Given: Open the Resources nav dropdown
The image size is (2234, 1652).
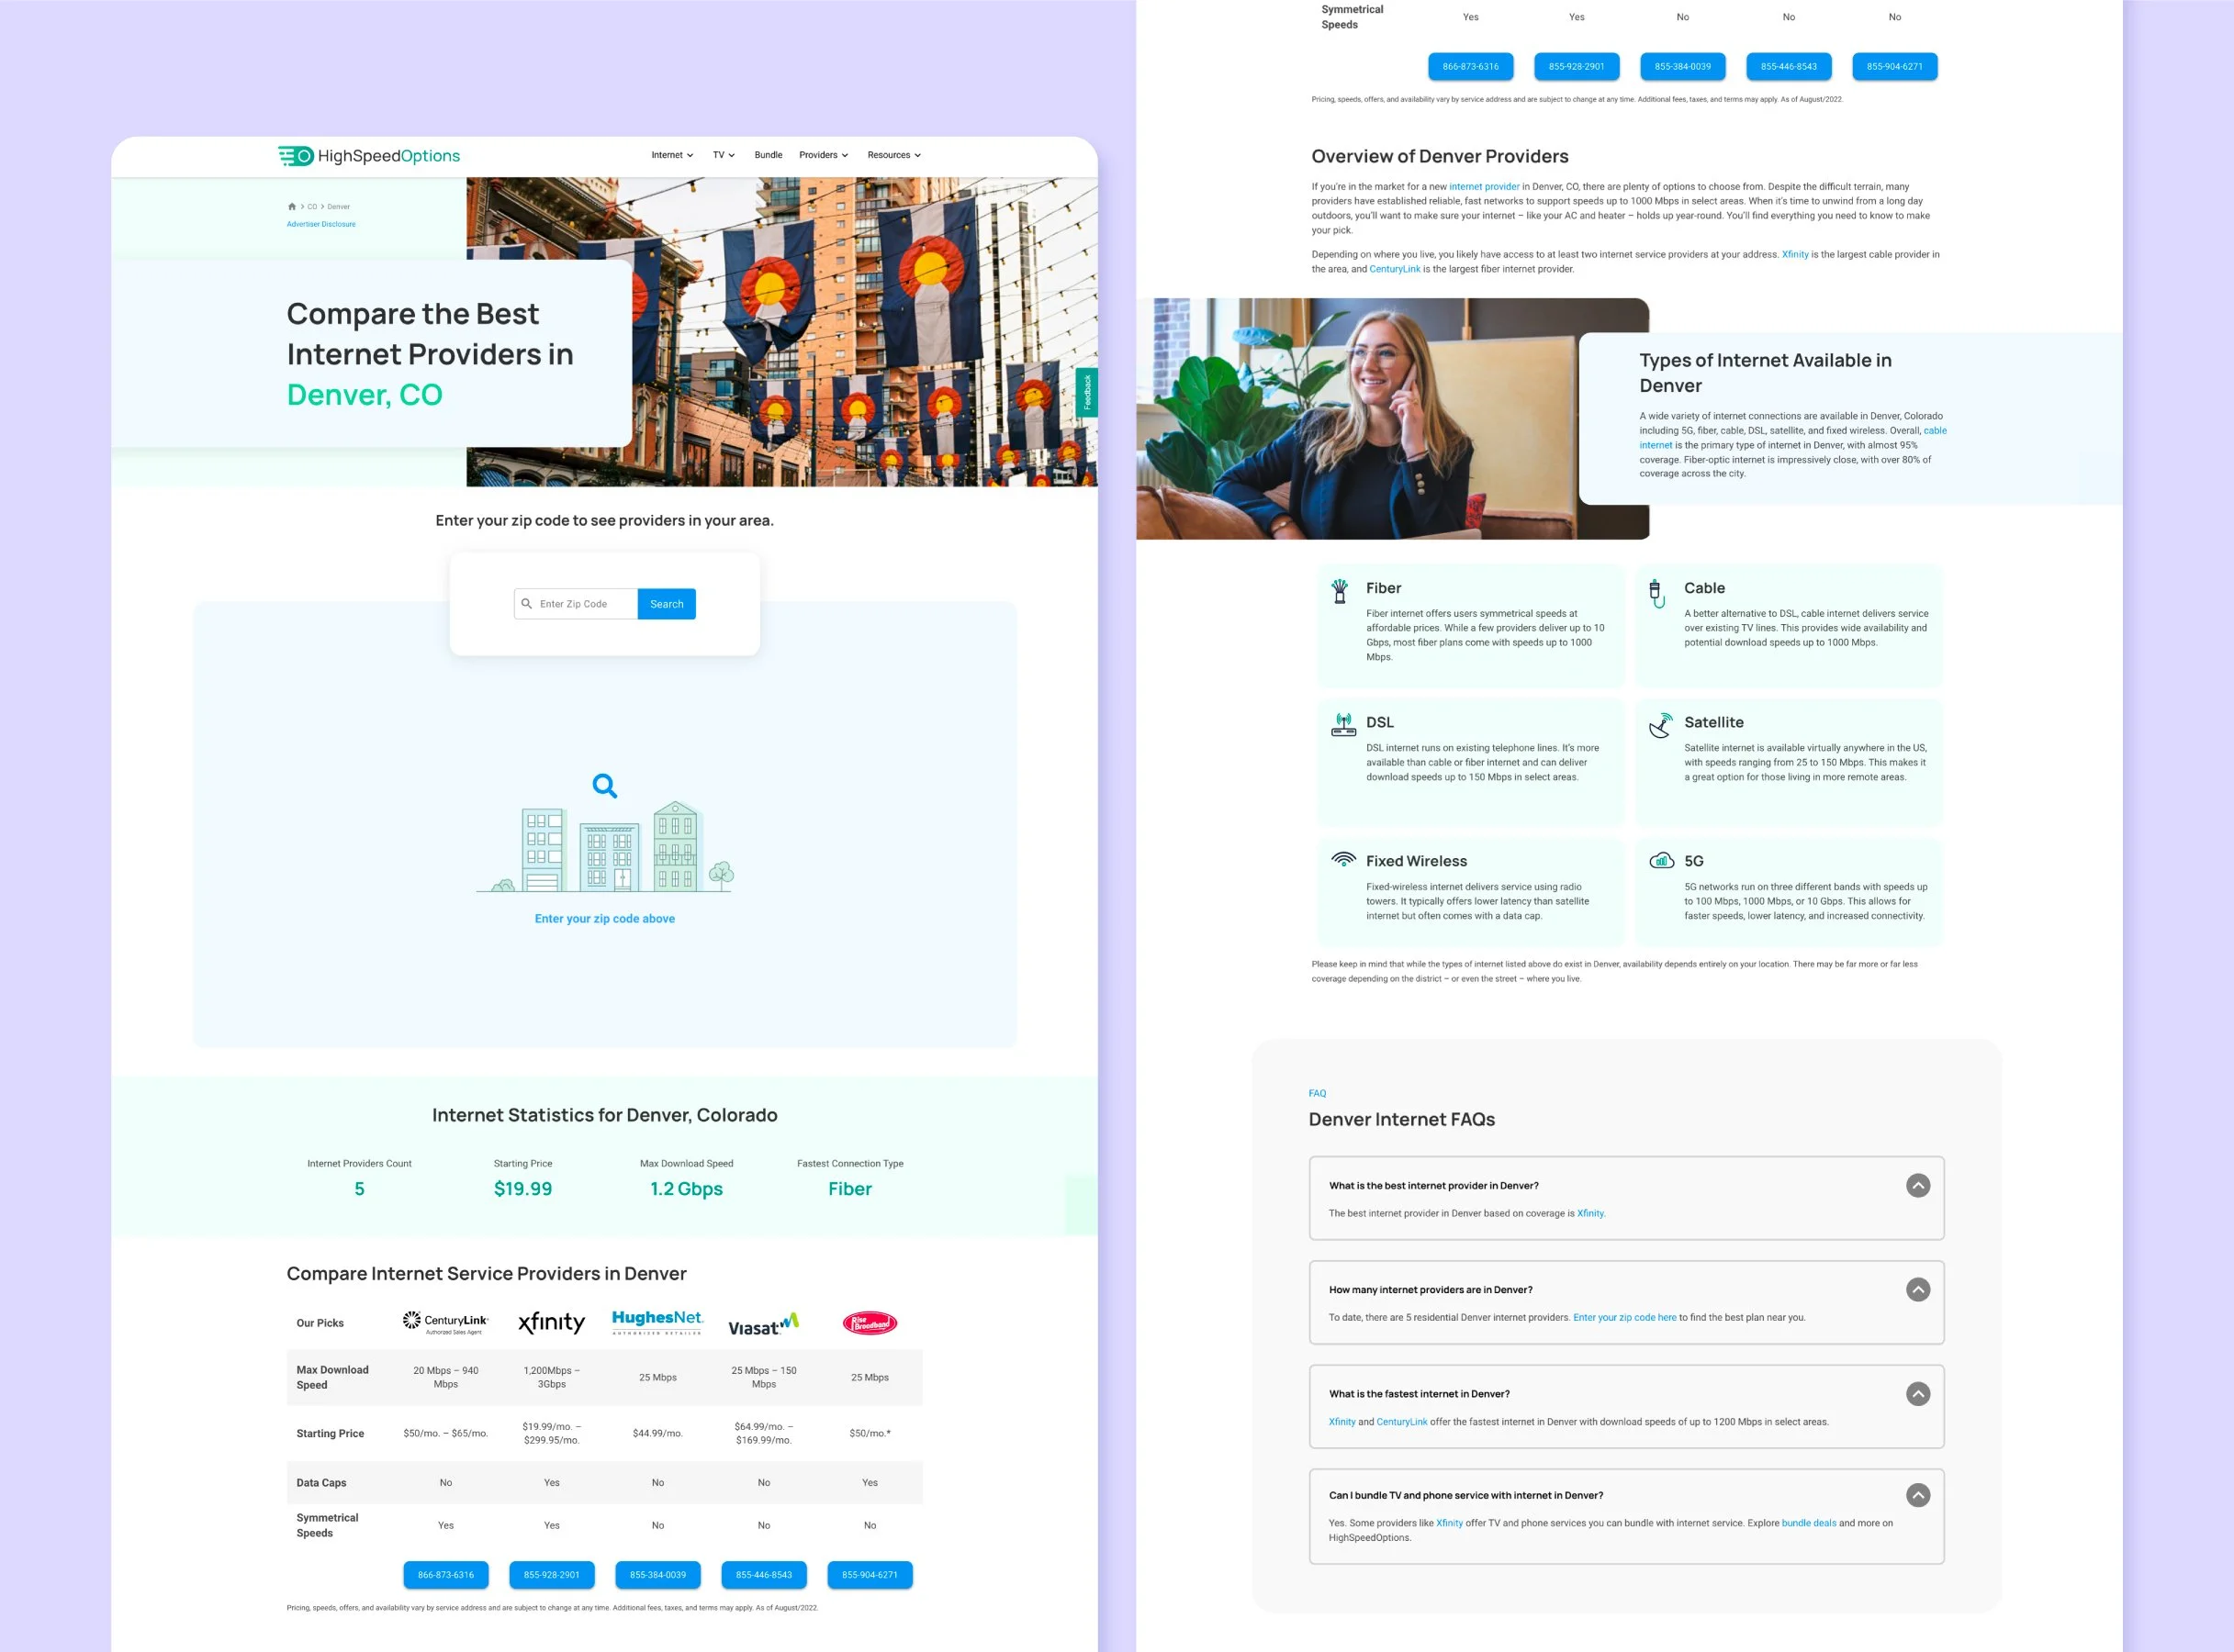Looking at the screenshot, I should 894,155.
